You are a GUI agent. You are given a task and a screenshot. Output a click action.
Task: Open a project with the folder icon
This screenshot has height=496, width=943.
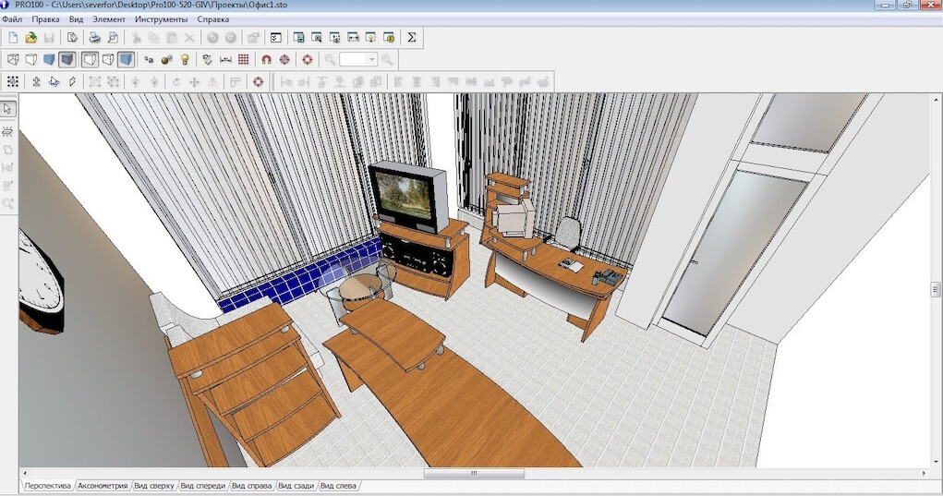[31, 38]
